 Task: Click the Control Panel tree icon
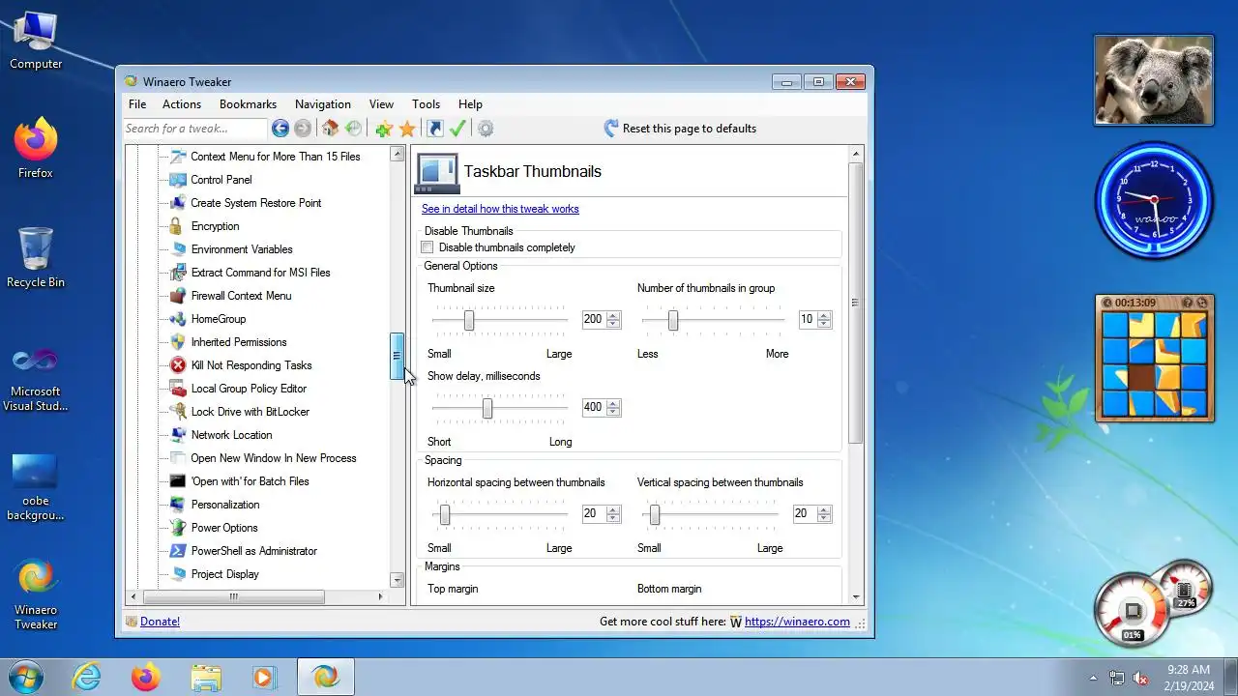click(x=177, y=180)
